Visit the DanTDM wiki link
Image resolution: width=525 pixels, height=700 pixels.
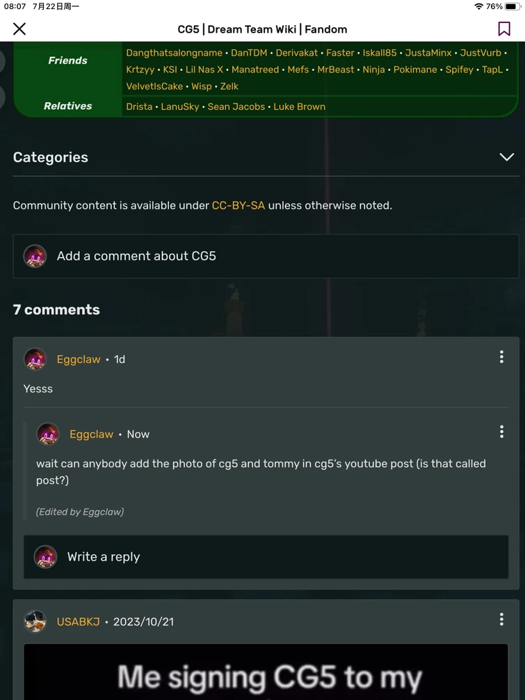249,53
